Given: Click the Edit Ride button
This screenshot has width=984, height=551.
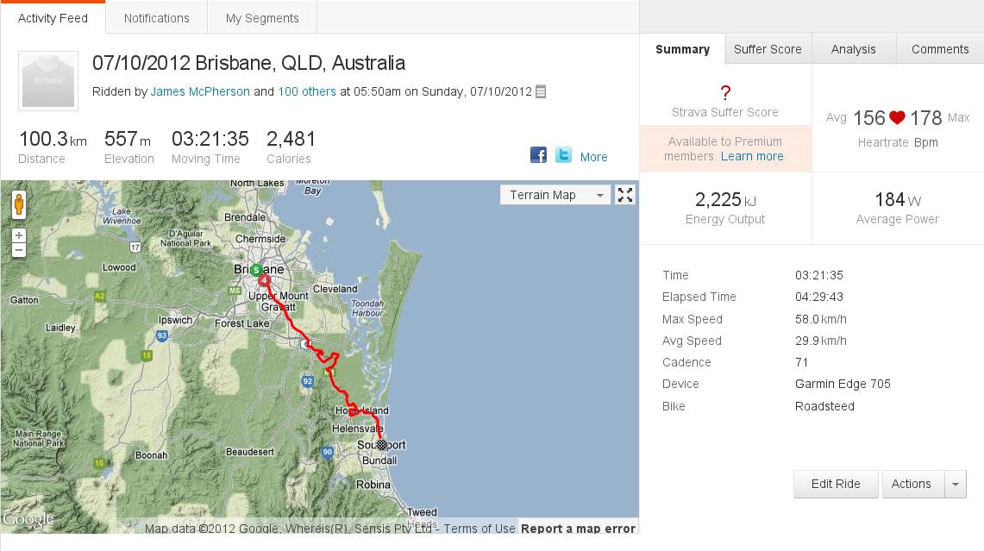Looking at the screenshot, I should [836, 484].
